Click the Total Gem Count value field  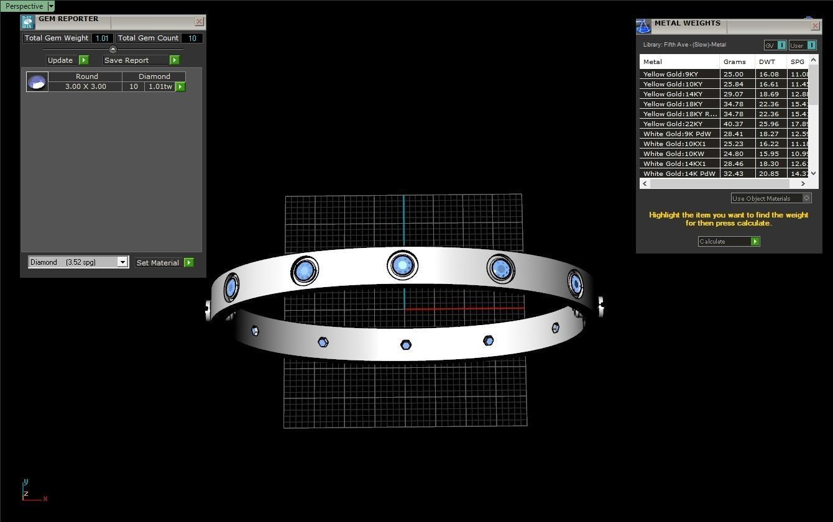pyautogui.click(x=192, y=38)
